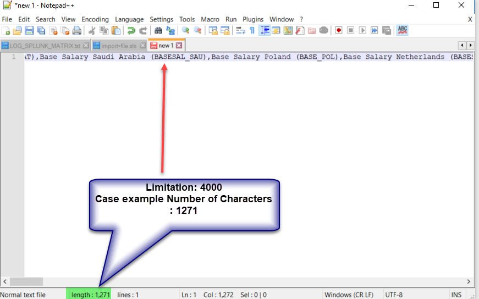Open the Edit menu
479x299 pixels.
[x=24, y=19]
